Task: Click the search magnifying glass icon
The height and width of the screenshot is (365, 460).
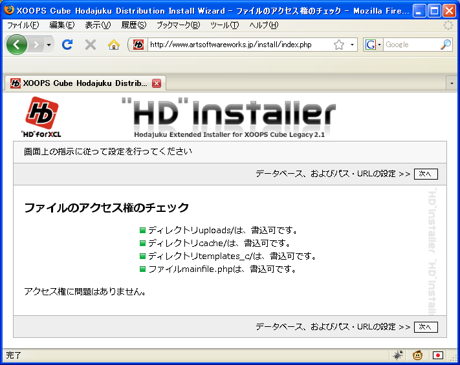Action: [x=445, y=45]
